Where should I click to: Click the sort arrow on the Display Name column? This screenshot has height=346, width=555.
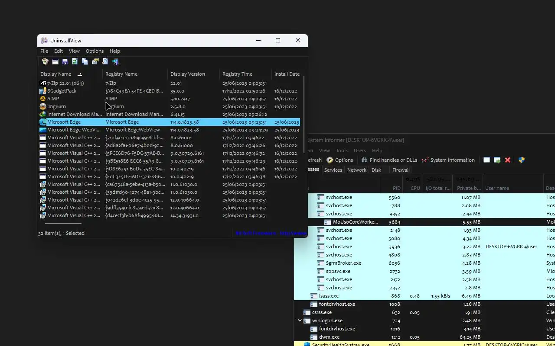pyautogui.click(x=80, y=74)
